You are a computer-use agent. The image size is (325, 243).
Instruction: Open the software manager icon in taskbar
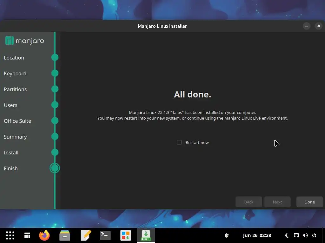pyautogui.click(x=126, y=235)
